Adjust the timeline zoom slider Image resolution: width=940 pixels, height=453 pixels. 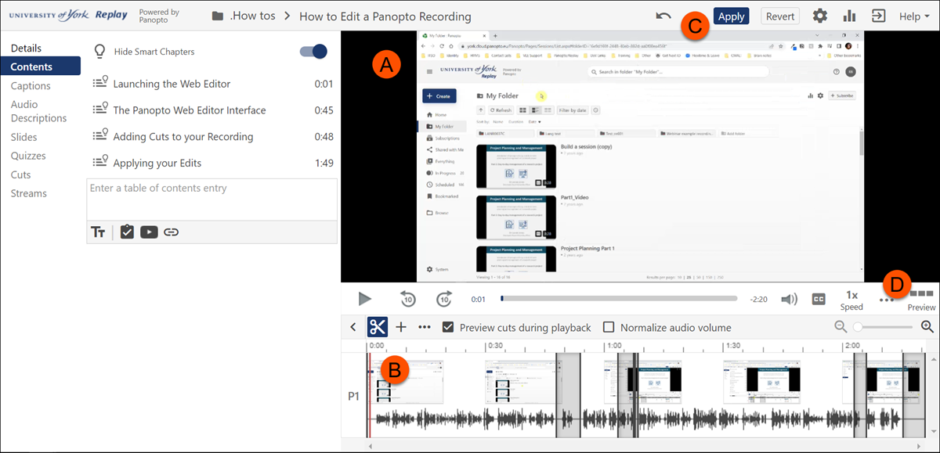pos(884,327)
